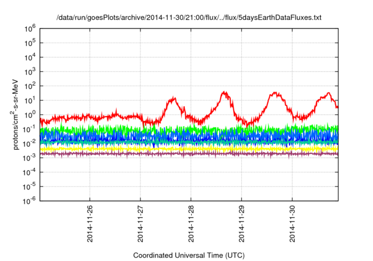Click the 10^-1 y-axis tick label

coord(29,129)
